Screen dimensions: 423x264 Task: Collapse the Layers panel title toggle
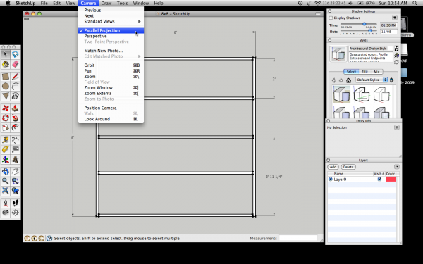pos(329,160)
